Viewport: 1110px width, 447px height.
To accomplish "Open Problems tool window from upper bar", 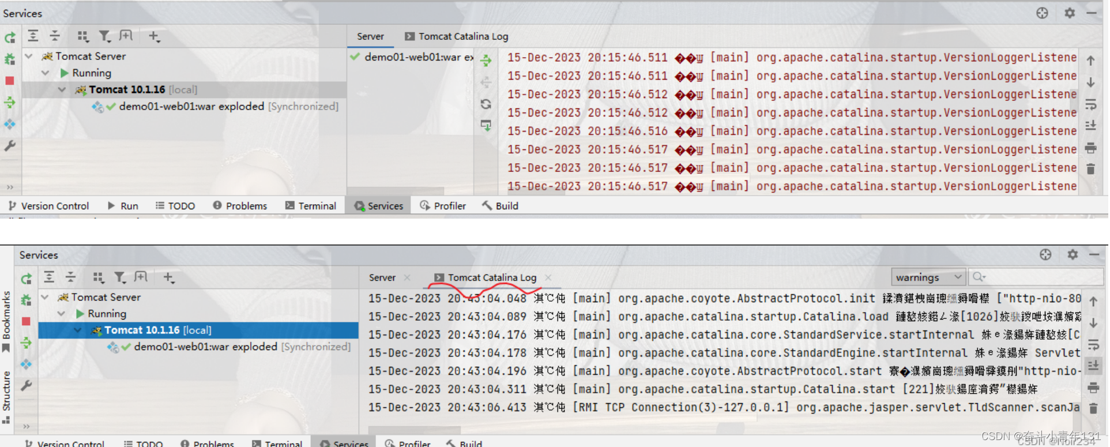I will coord(240,206).
